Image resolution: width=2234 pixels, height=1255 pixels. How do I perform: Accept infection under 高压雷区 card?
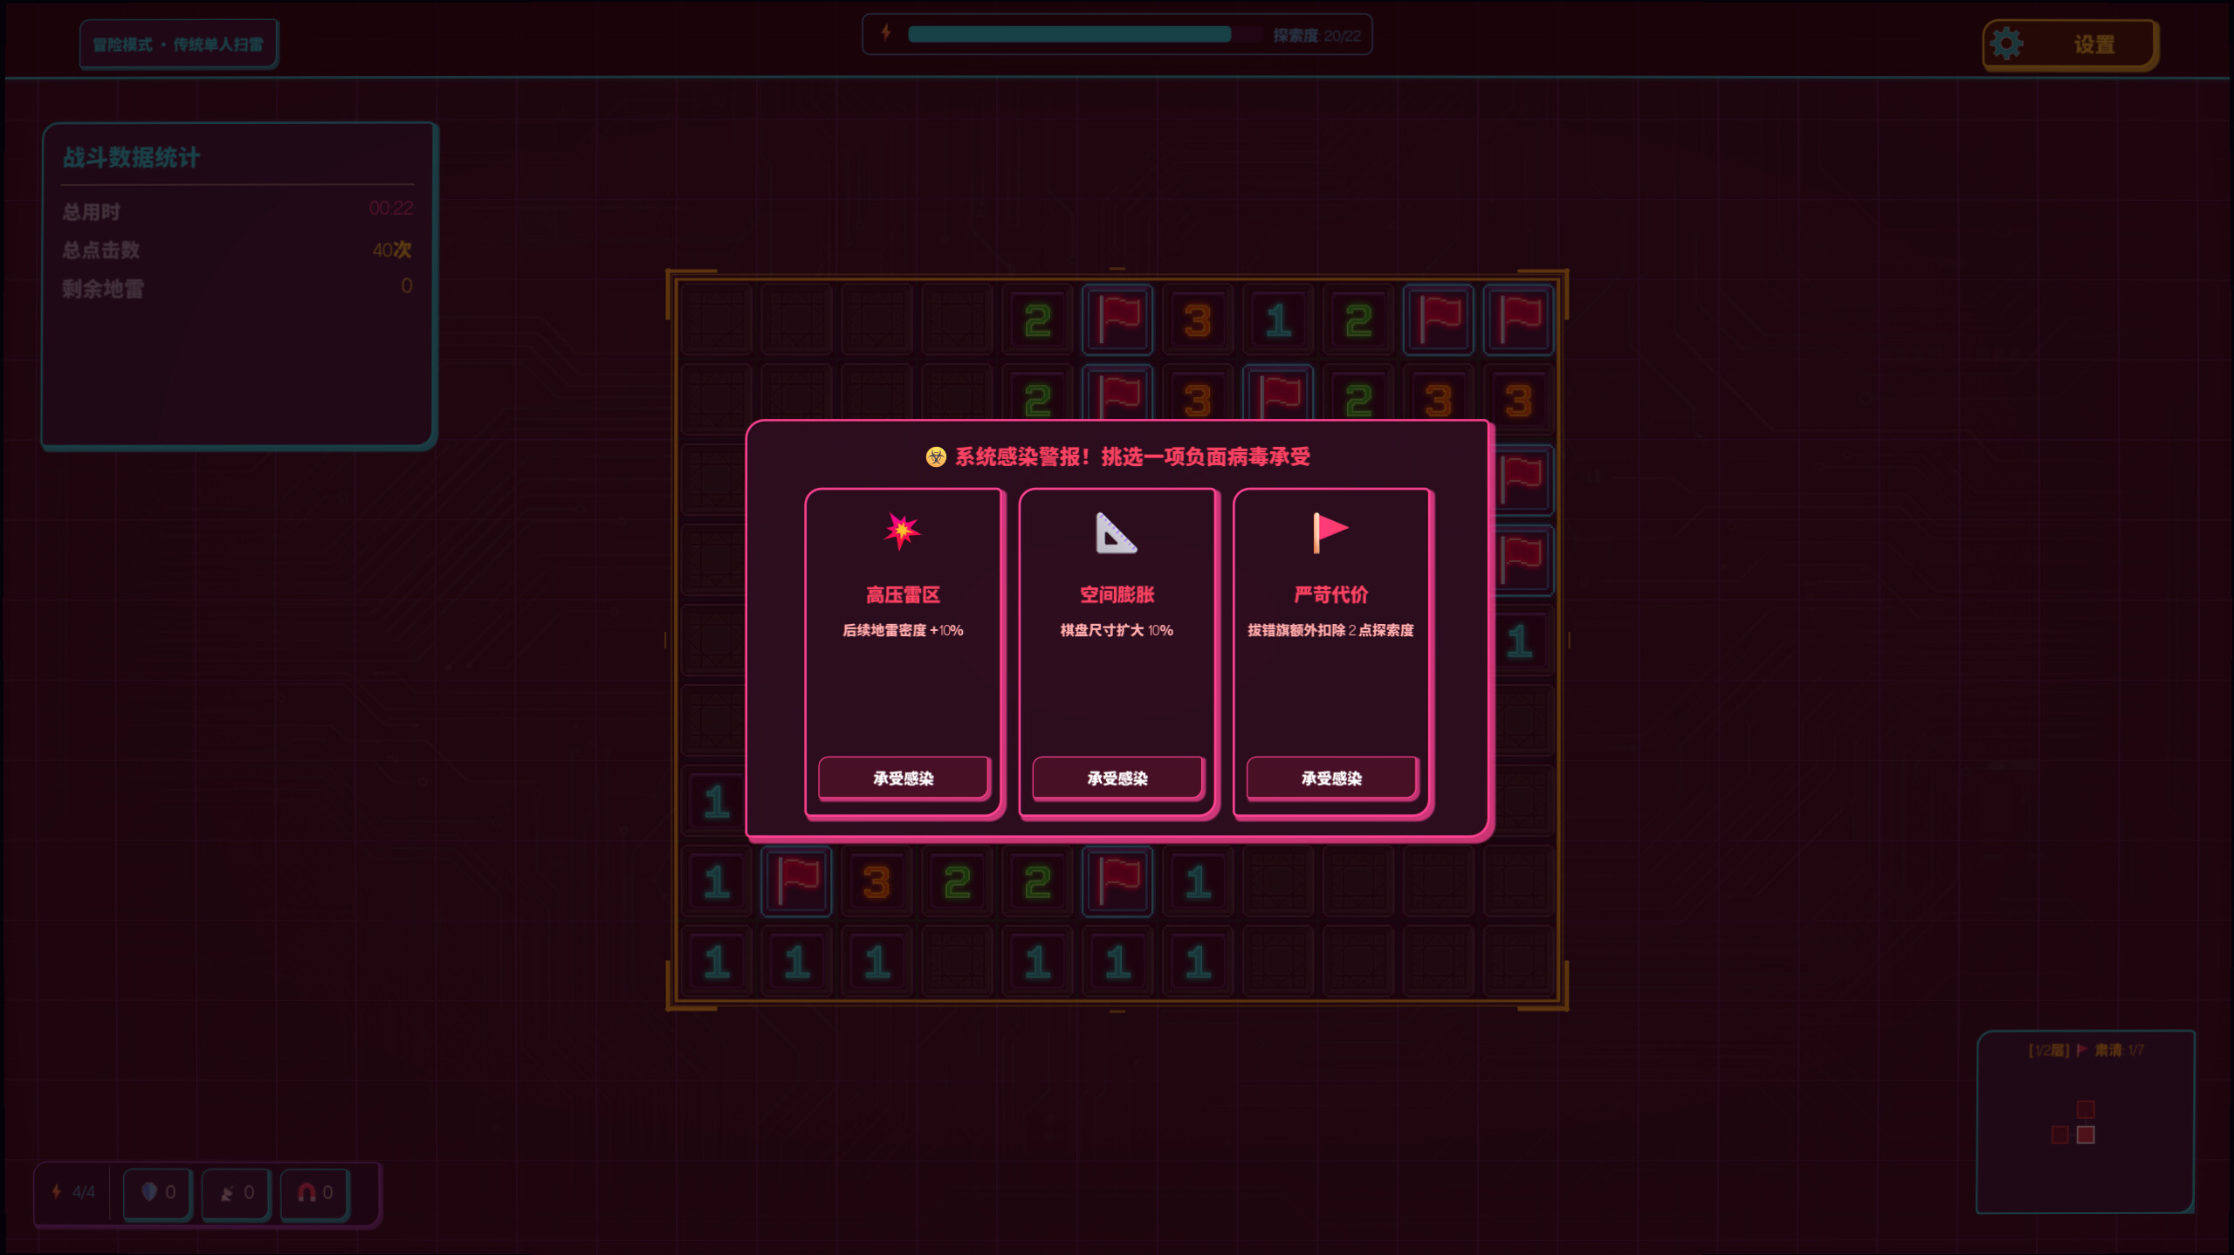click(x=903, y=778)
